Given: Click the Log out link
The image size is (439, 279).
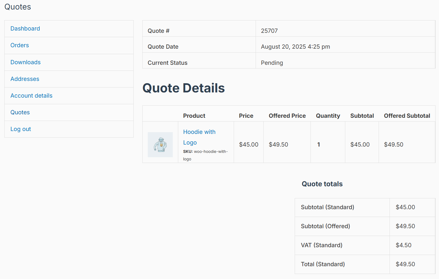Looking at the screenshot, I should (x=21, y=129).
